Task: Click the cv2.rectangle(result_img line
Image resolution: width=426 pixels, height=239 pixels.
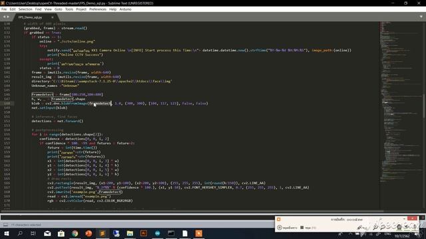Action: (x=156, y=183)
